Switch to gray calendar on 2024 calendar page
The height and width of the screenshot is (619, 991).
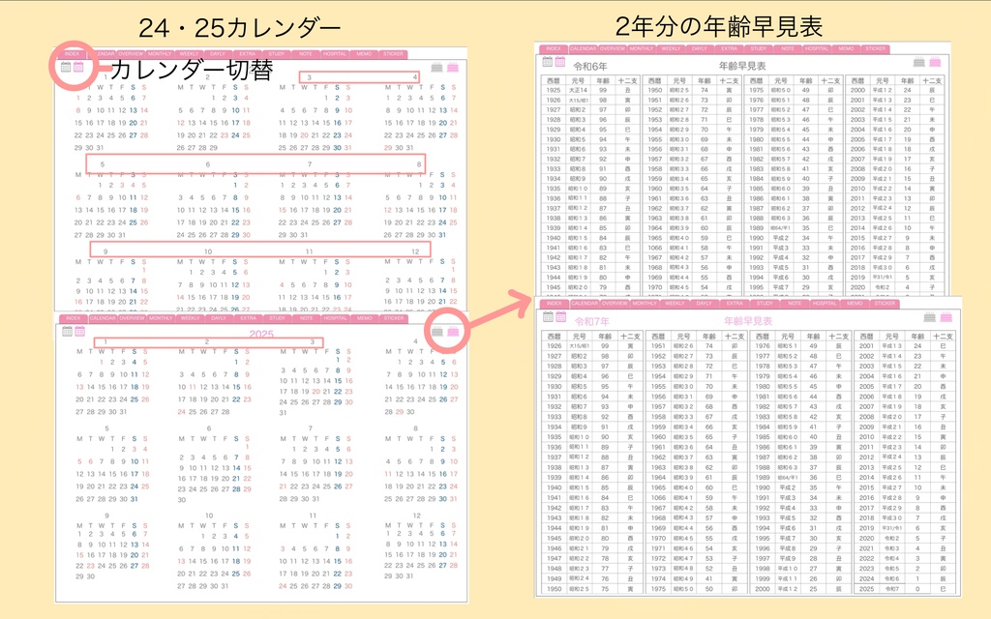66,67
